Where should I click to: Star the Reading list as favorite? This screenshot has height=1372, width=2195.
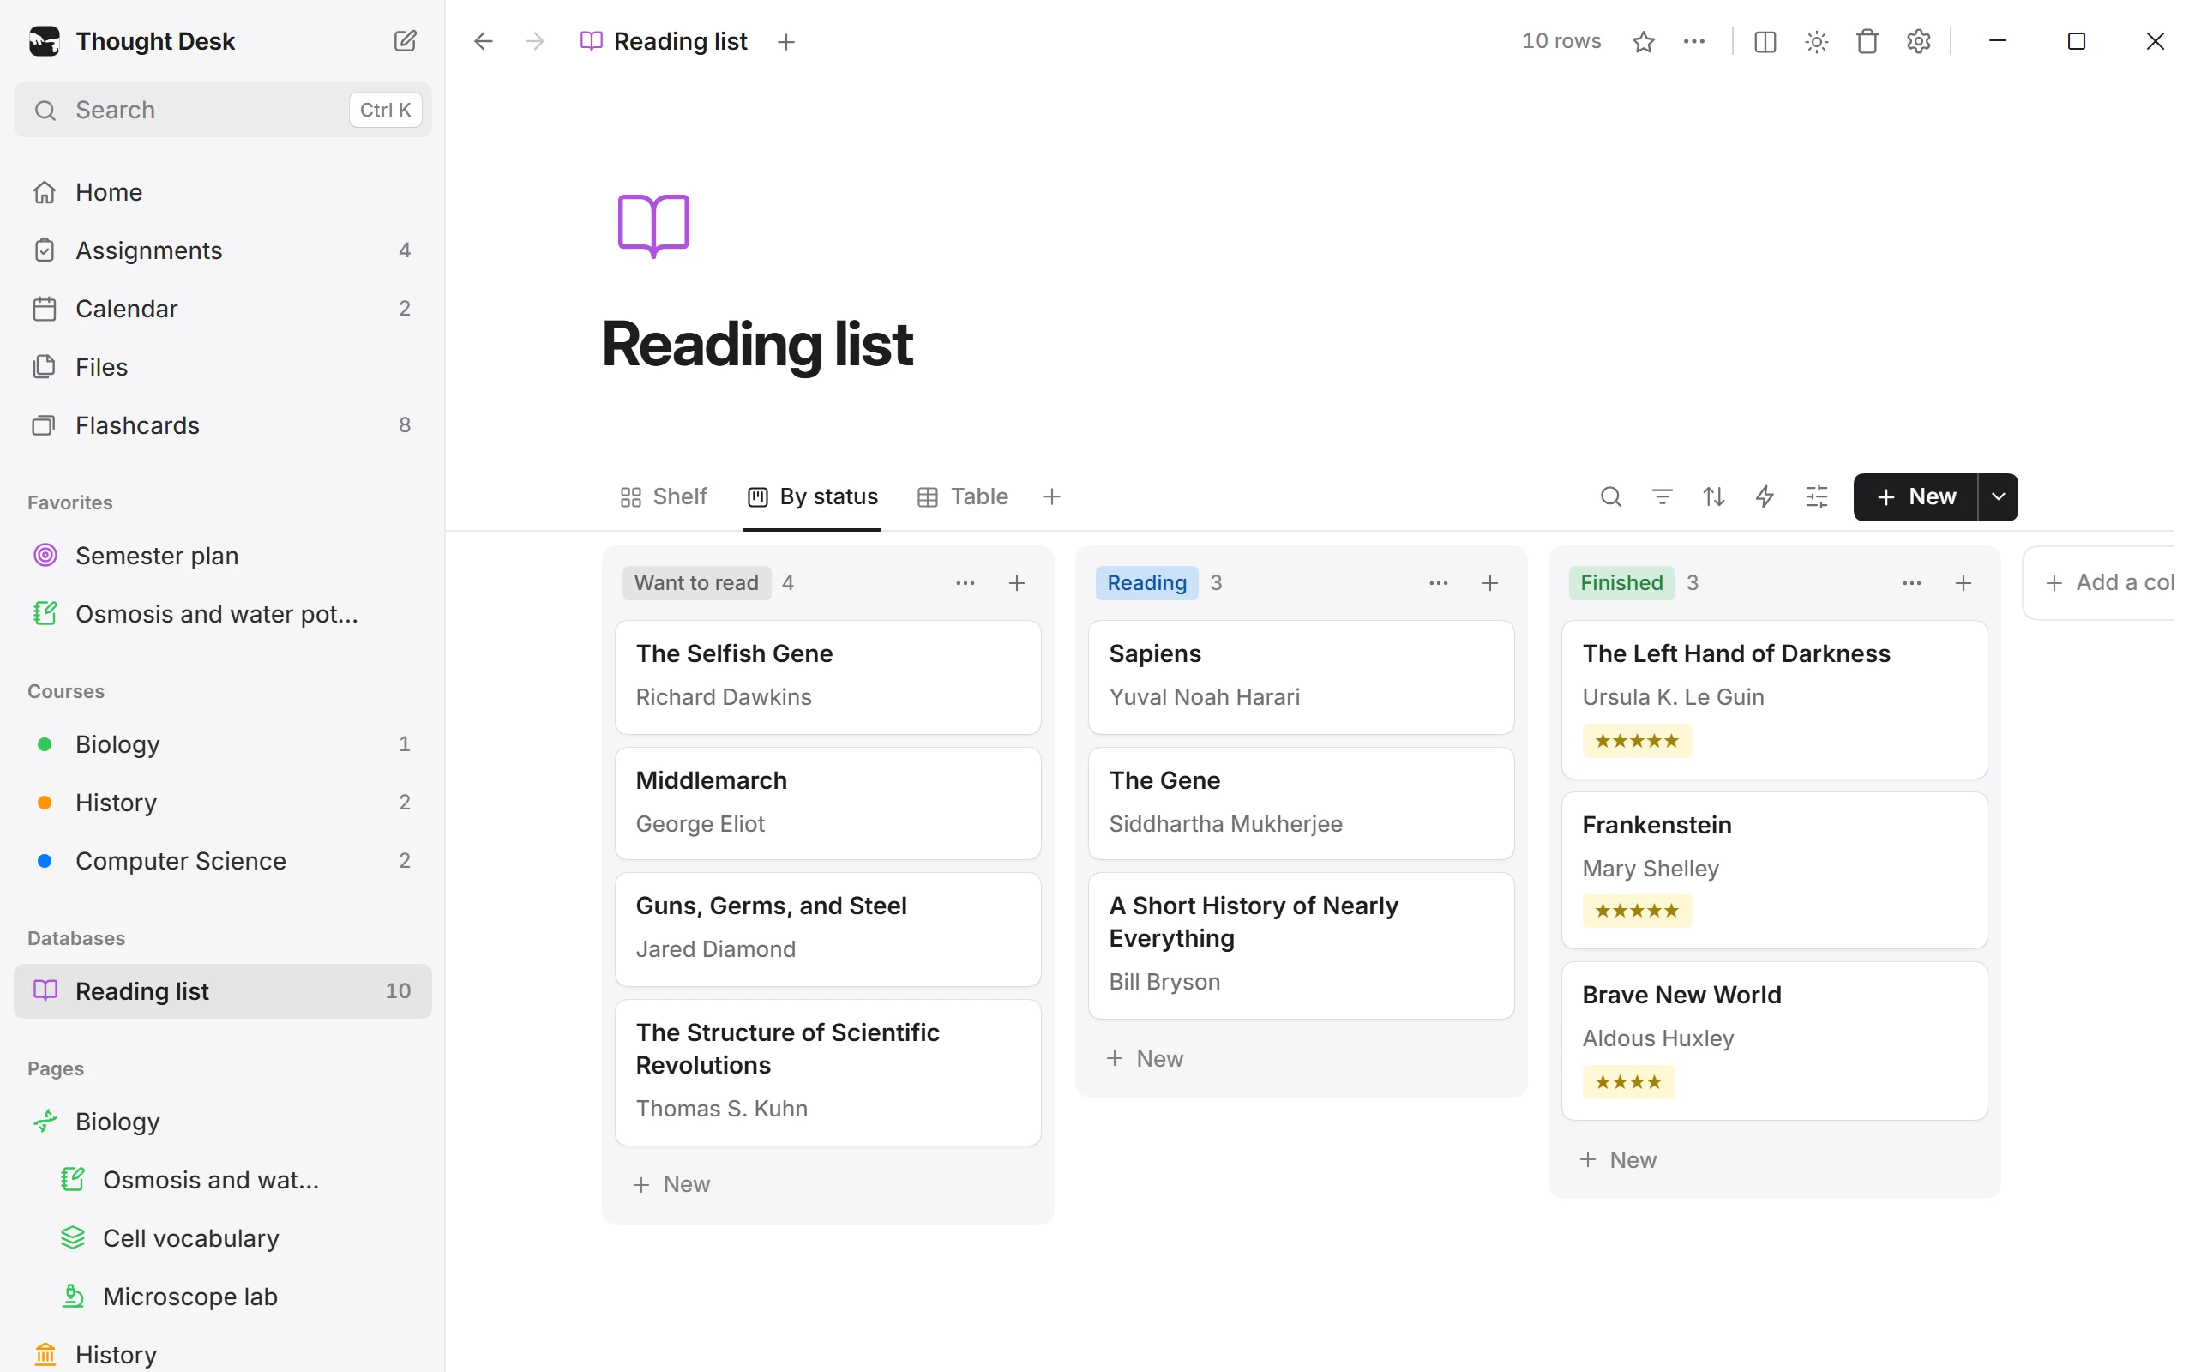[x=1643, y=41]
